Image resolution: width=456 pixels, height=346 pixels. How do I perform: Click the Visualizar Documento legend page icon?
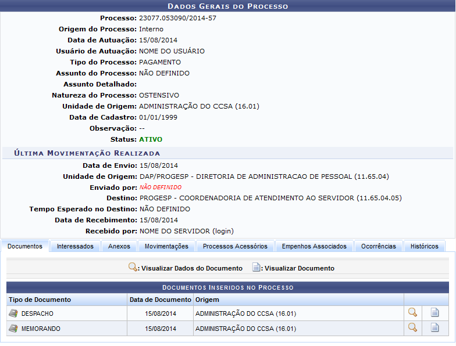pos(256,268)
